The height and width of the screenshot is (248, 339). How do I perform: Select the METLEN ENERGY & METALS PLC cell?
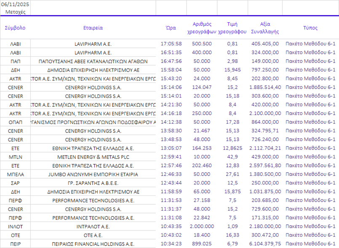click(x=93, y=157)
